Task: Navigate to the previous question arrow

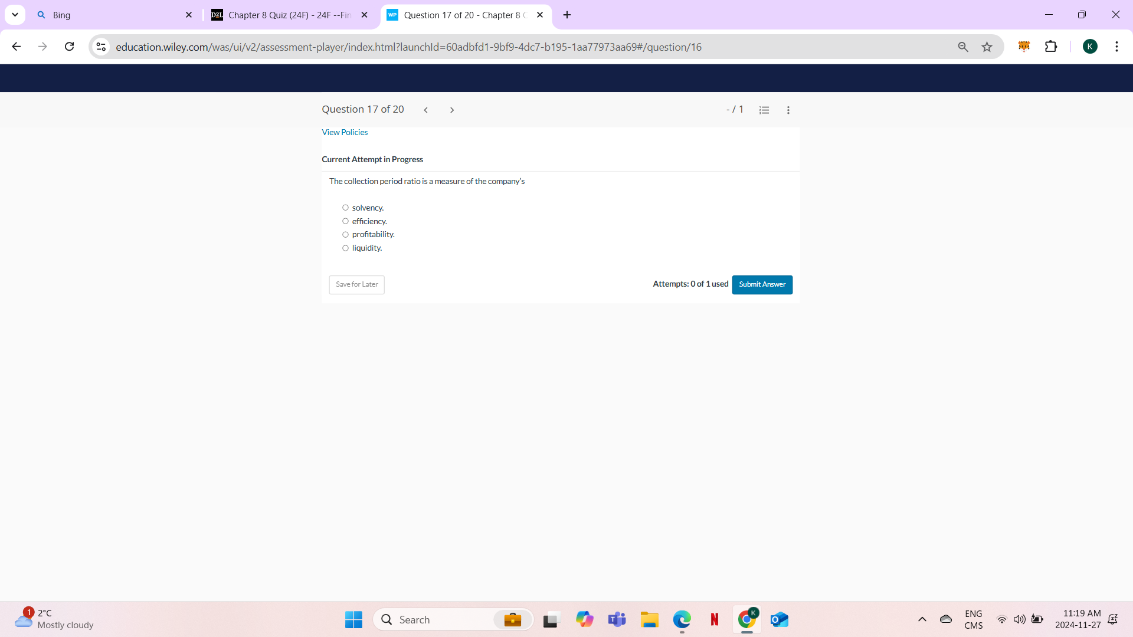Action: (x=426, y=110)
